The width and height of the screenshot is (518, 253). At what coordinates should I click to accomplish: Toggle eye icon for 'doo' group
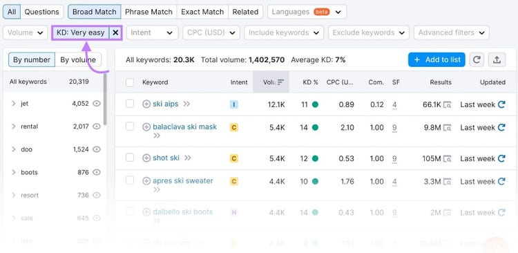point(96,149)
